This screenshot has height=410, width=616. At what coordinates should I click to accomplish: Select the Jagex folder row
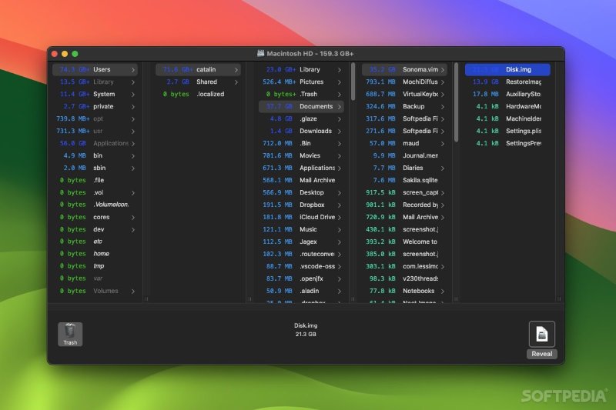click(301, 242)
